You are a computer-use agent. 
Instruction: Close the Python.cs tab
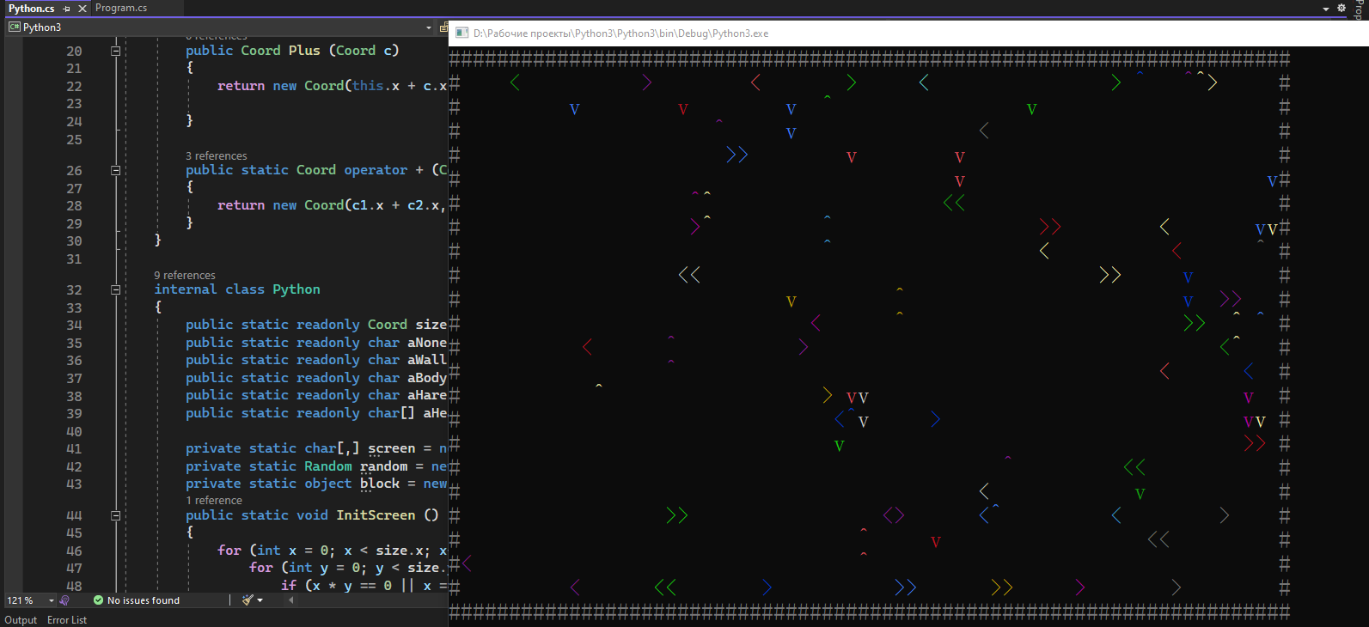click(x=83, y=9)
